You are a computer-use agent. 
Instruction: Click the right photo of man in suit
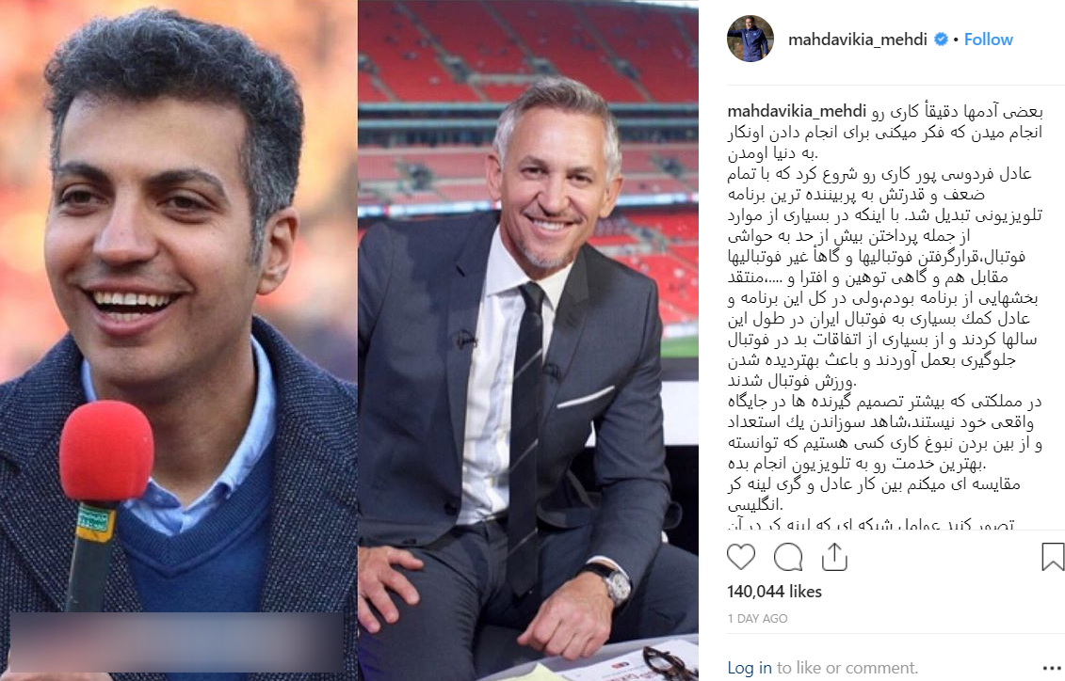point(527,340)
